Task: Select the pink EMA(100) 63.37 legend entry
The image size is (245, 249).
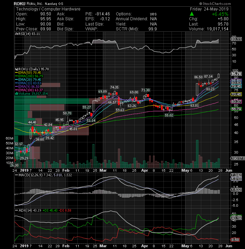Action: pos(29,90)
